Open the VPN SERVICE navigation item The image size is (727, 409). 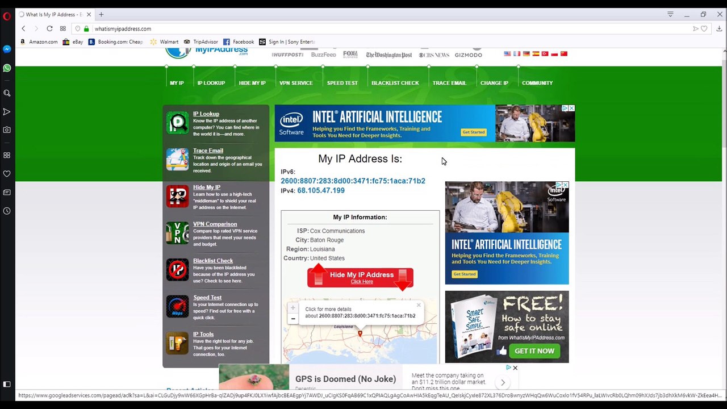coord(296,83)
